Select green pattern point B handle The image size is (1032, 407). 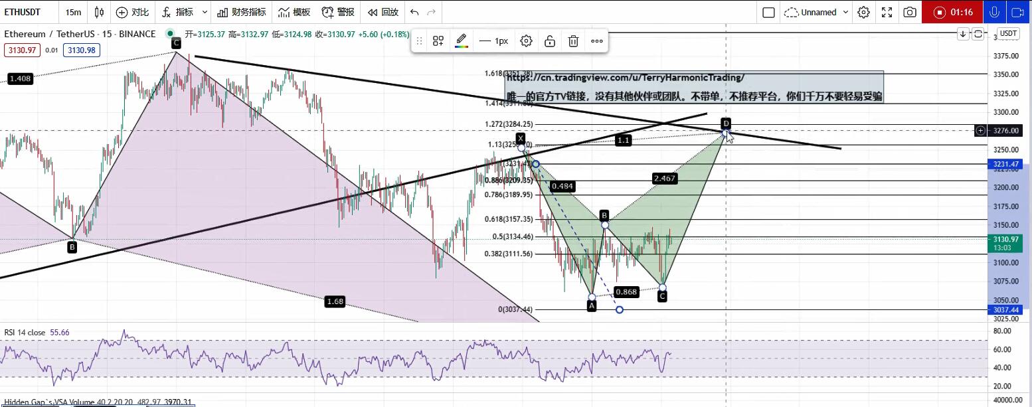click(x=605, y=225)
